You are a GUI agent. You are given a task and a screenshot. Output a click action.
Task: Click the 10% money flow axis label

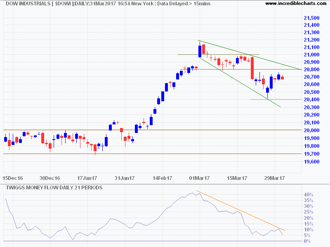tap(309, 230)
